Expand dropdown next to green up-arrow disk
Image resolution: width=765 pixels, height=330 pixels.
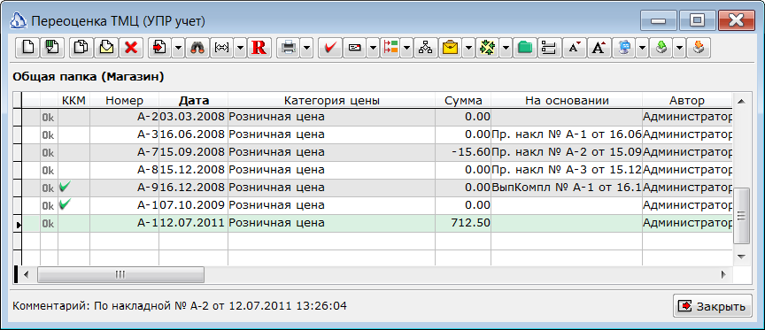679,48
